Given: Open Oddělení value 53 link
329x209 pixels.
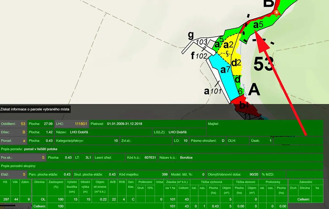Looking at the screenshot, I should click(x=23, y=124).
